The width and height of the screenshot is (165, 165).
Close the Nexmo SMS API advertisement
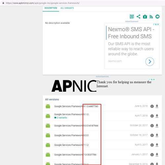[x=158, y=24]
